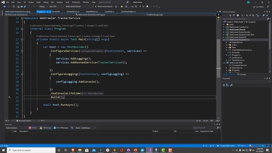The height and width of the screenshot is (153, 272).
Task: Click the Windows taskbar search box
Action: pos(31,150)
